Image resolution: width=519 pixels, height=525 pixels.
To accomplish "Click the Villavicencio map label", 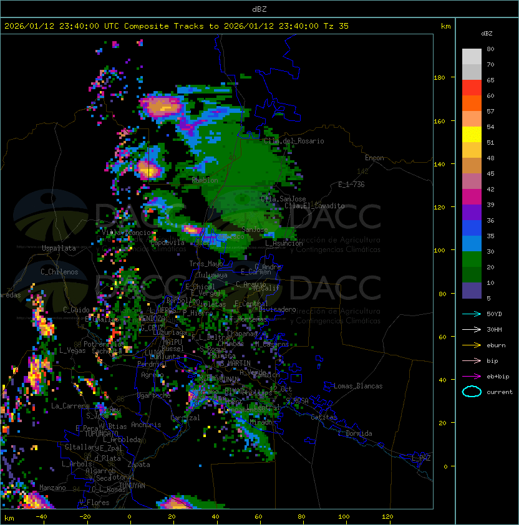I will pos(126,233).
